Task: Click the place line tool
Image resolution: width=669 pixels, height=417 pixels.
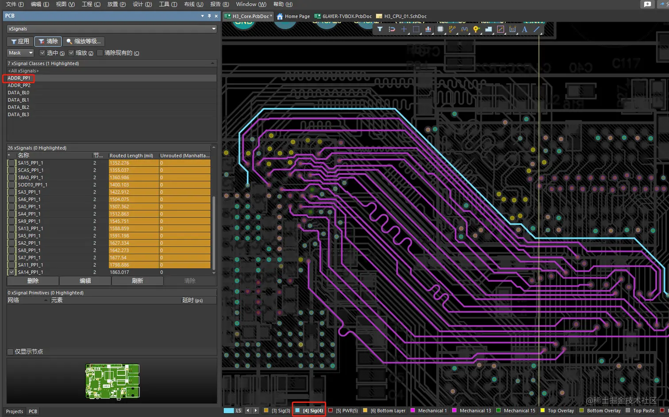Action: tap(537, 29)
